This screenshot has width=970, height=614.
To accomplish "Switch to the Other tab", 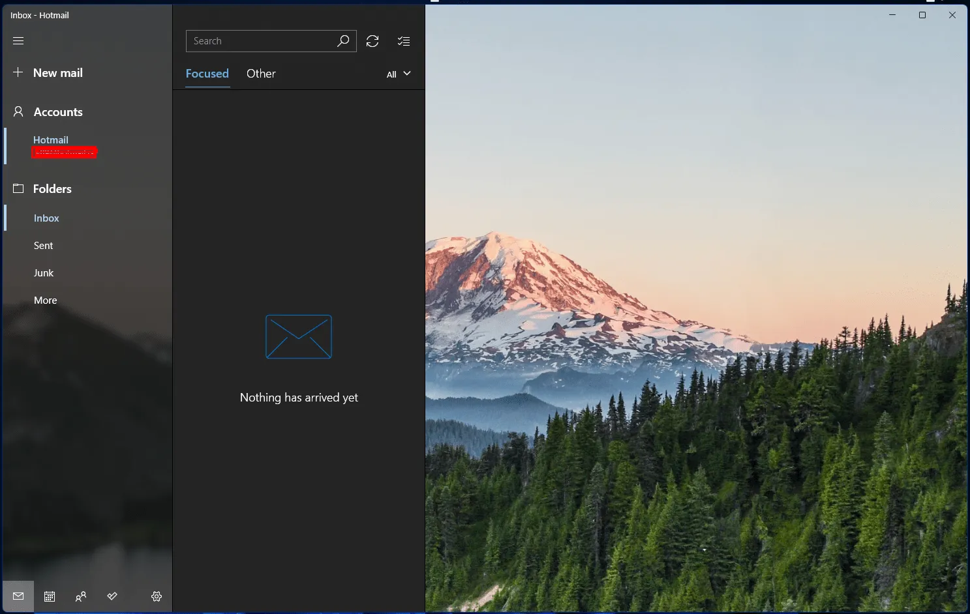I will pyautogui.click(x=261, y=74).
